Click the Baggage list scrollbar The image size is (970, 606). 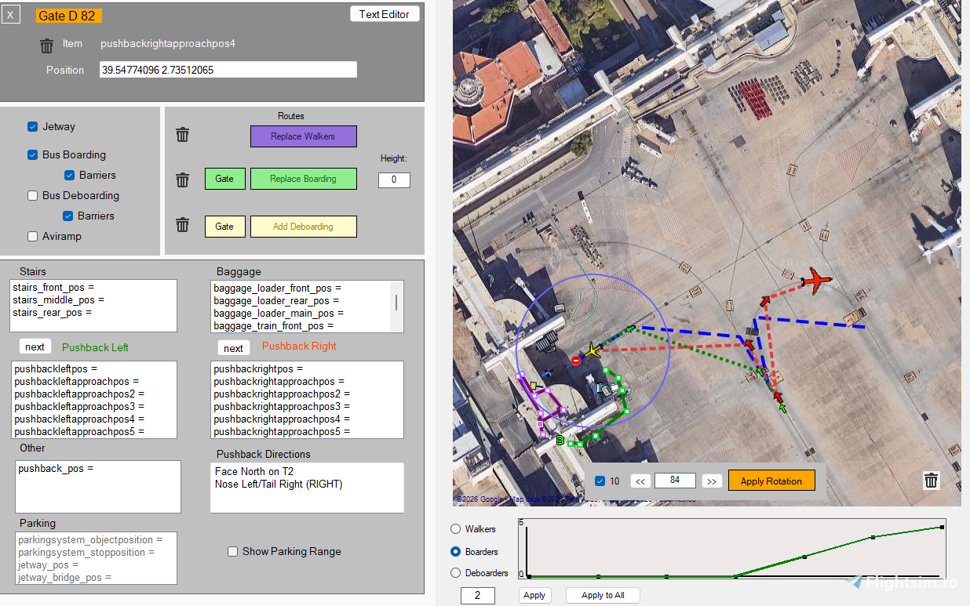point(396,303)
